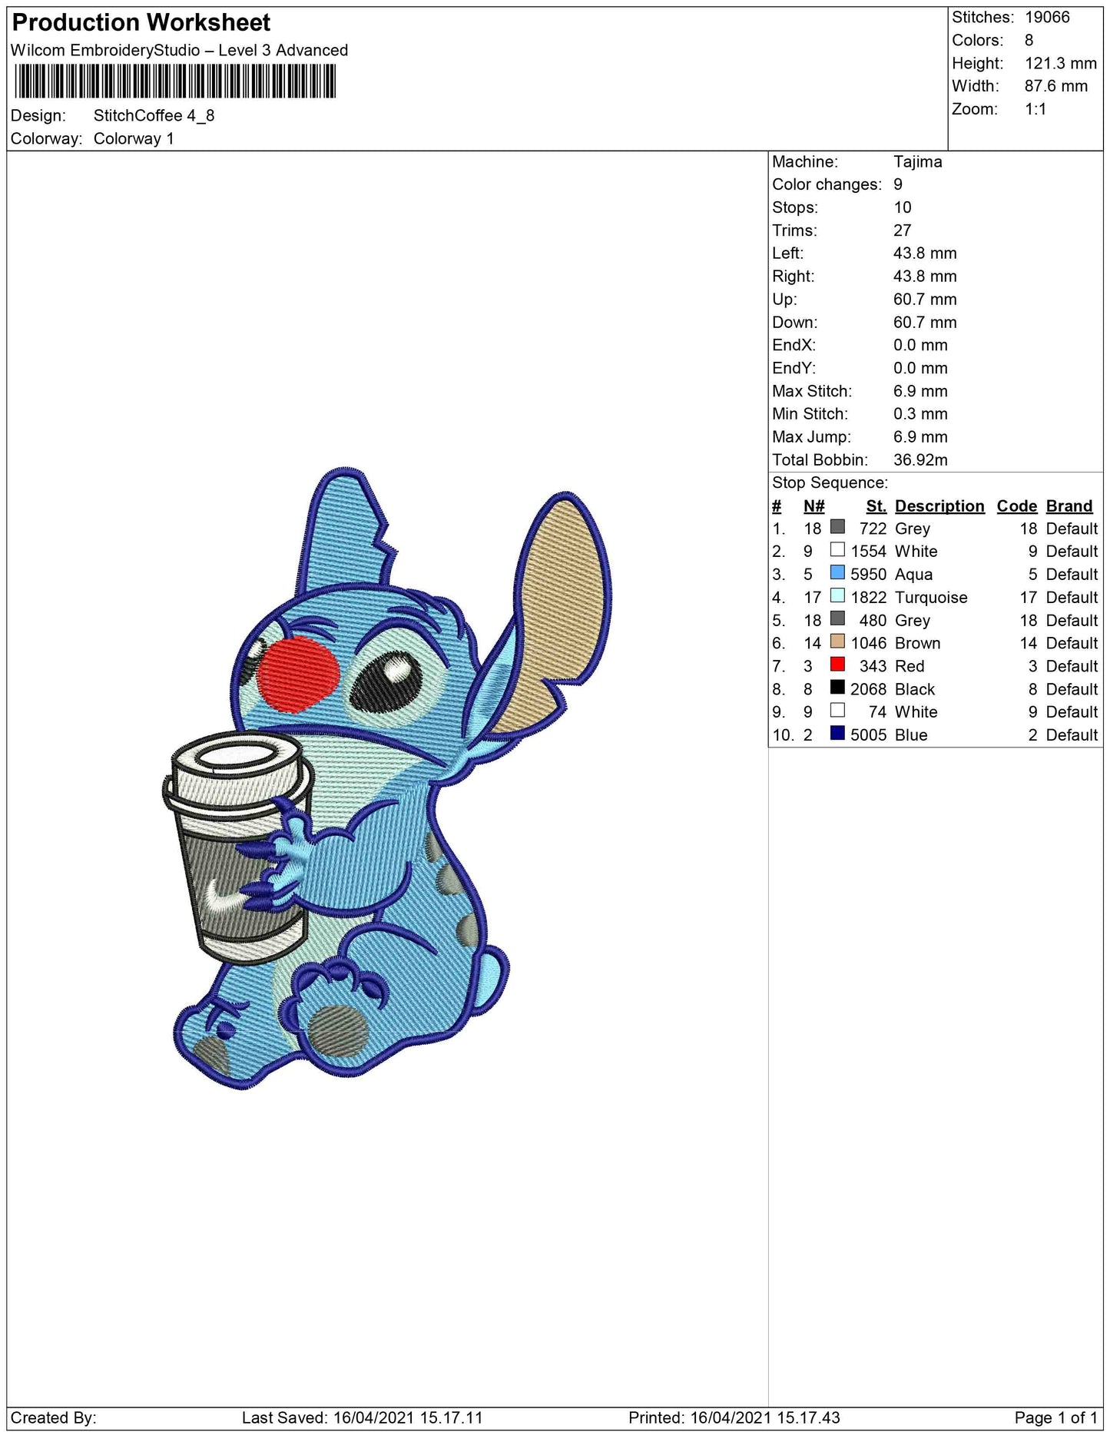This screenshot has width=1110, height=1432.
Task: Click the stitch count "5005" in the Blue row
Action: coord(869,735)
